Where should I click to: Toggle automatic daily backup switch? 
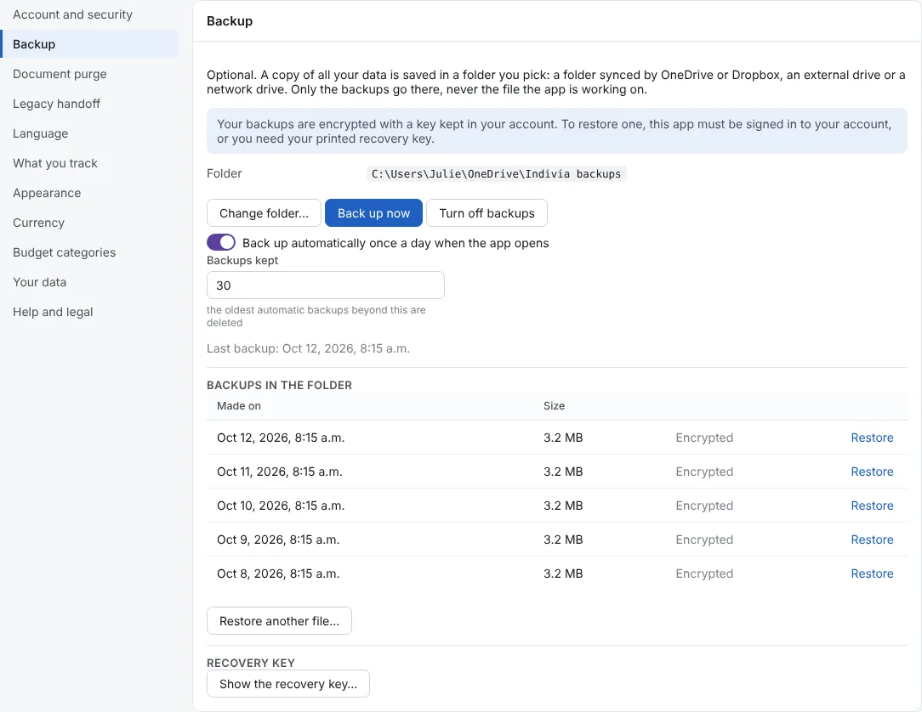(221, 243)
